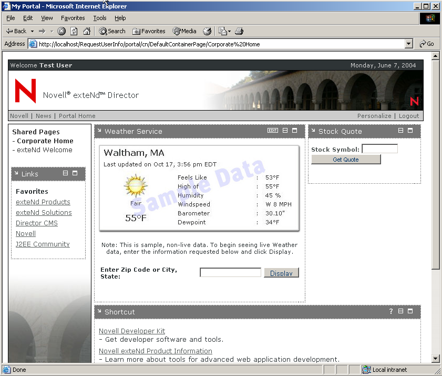This screenshot has height=376, width=442.
Task: Click the EDIT icon on Weather Service
Action: coord(273,130)
